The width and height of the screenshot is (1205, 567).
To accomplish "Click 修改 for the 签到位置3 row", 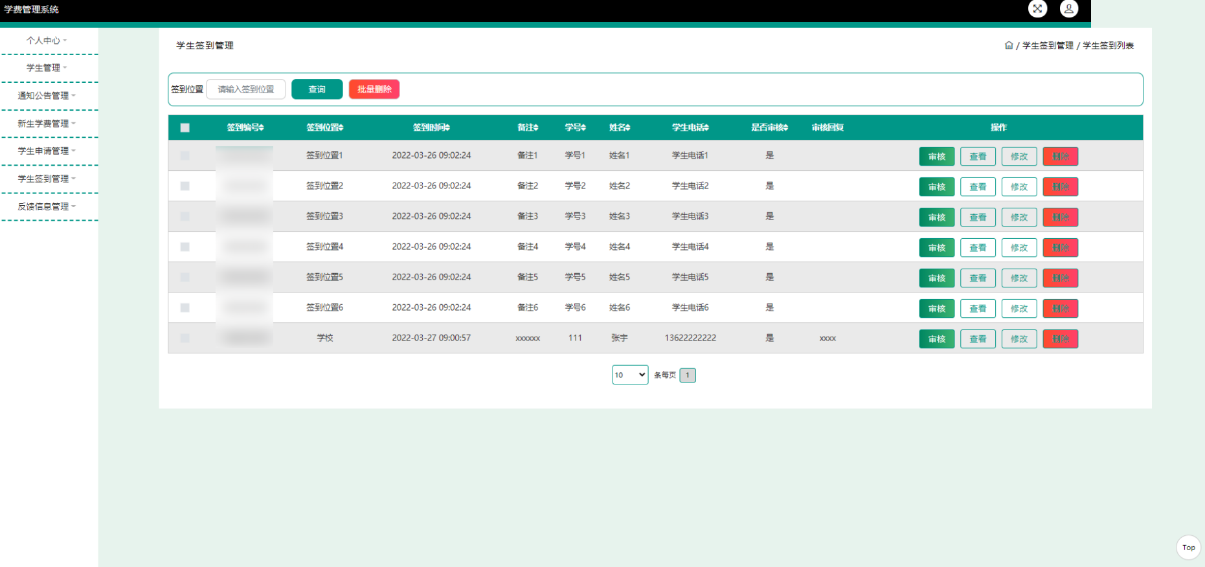I will 1019,217.
